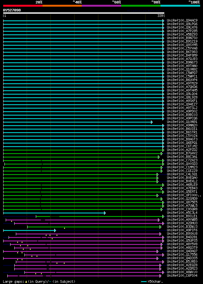Click the UniRef100_B5JRE0 label
The image size is (203, 284).
point(182,261)
